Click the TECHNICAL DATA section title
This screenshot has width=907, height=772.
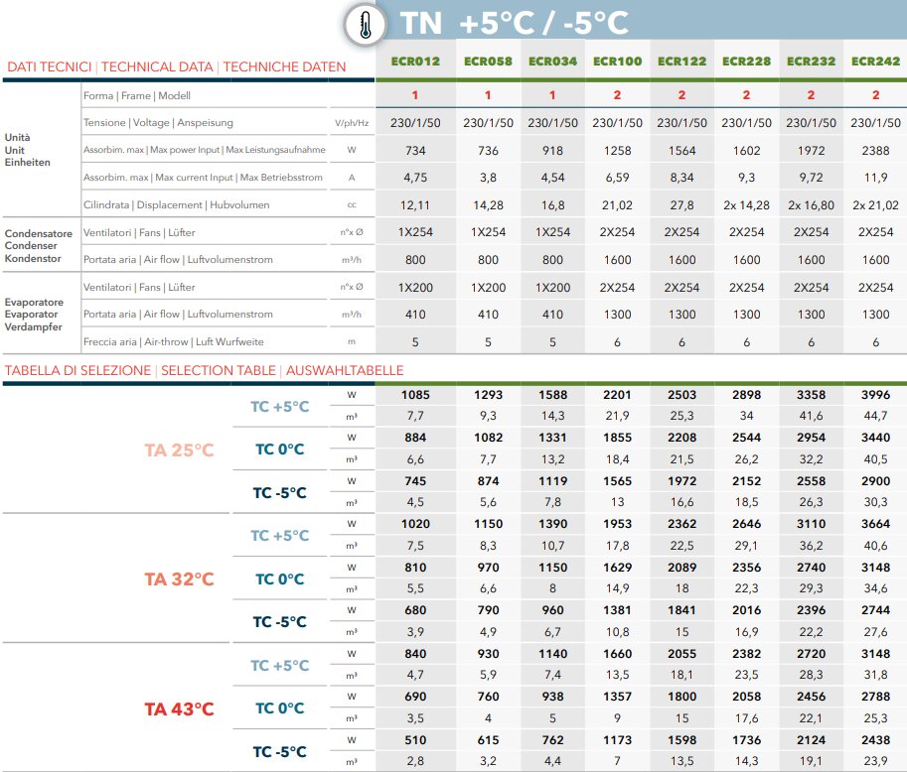[157, 67]
